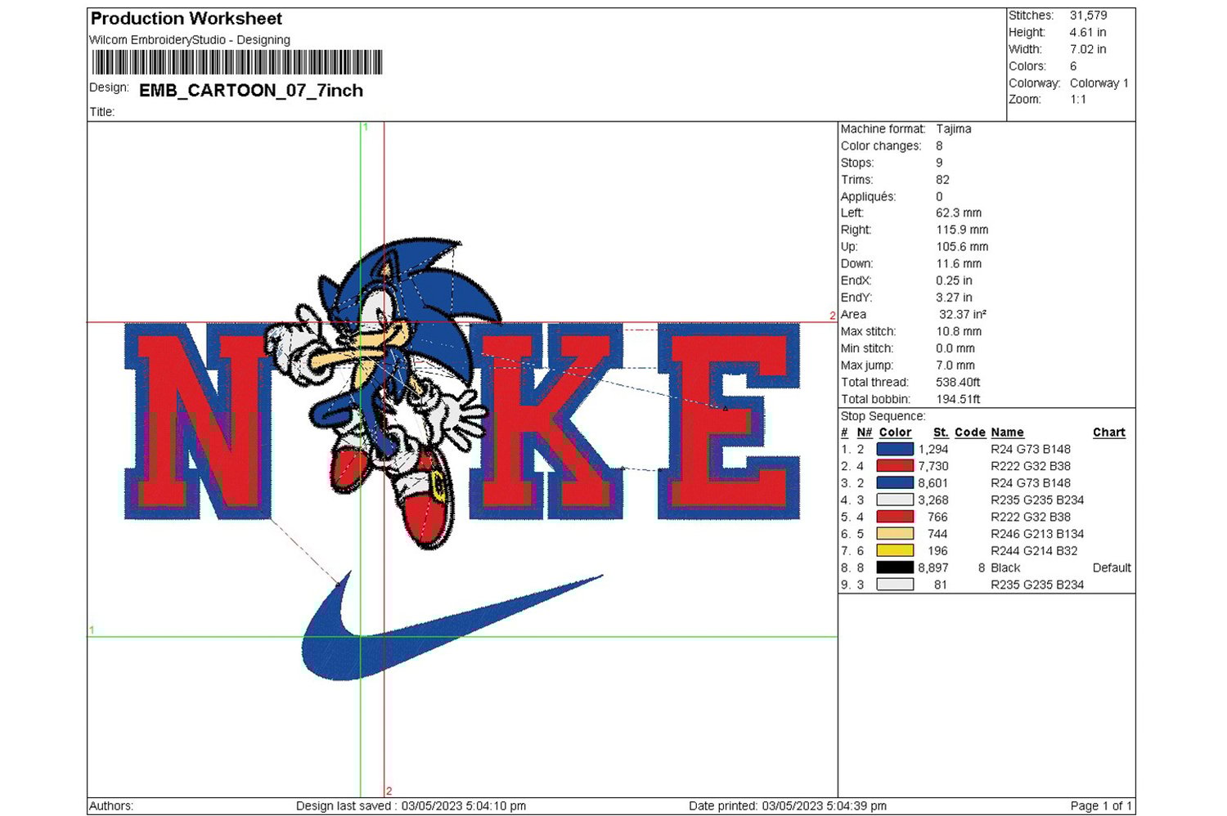1227x816 pixels.
Task: Select the Sonic character in the design preview
Action: (x=384, y=392)
